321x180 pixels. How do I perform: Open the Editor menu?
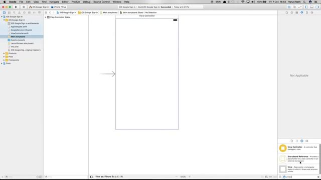65,2
